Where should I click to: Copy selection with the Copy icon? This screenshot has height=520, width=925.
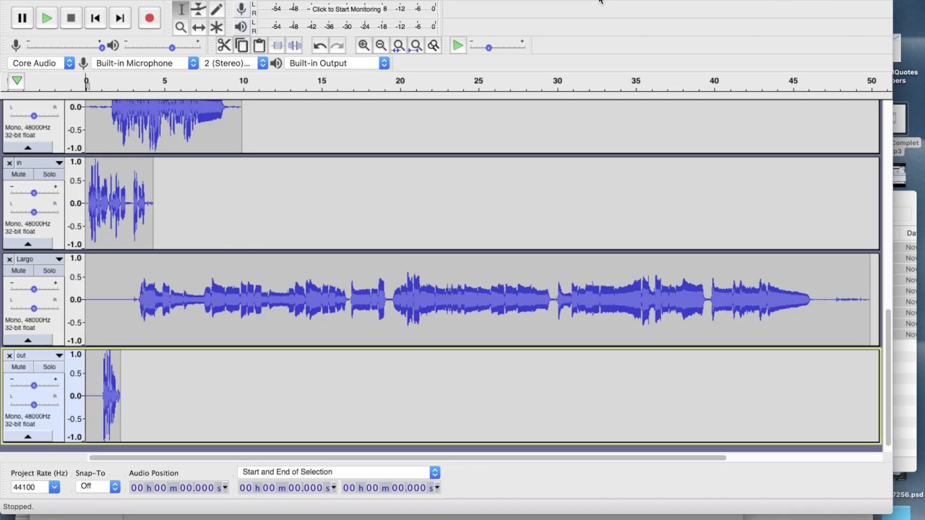point(241,45)
